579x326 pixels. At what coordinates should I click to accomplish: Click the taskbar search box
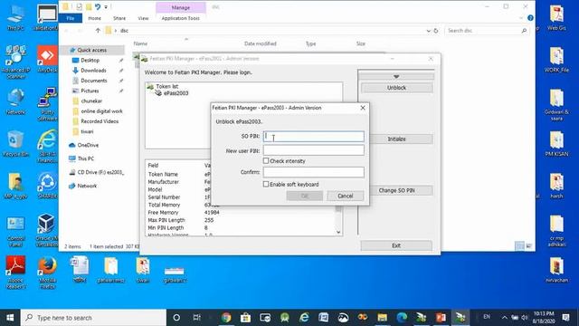coord(93,318)
